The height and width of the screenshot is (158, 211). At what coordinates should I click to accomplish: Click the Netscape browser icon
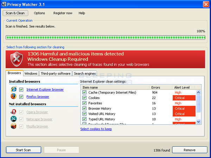coord(14,119)
